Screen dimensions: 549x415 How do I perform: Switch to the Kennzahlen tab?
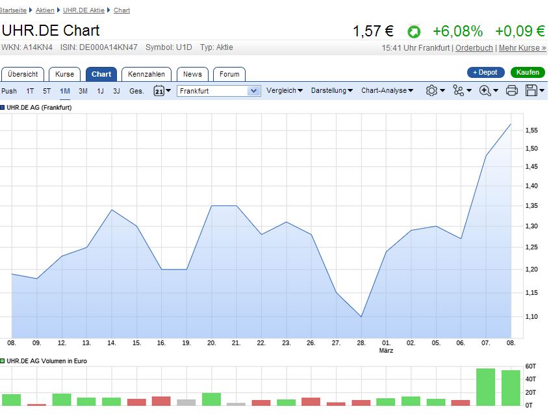[146, 74]
